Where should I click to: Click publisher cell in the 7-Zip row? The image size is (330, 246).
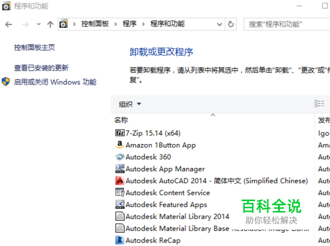point(324,133)
